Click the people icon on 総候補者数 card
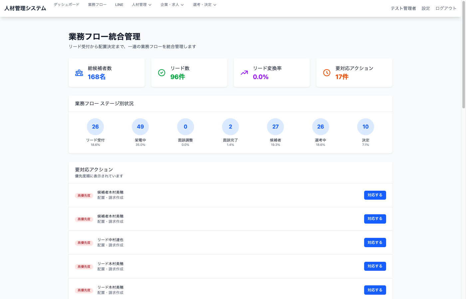The height and width of the screenshot is (299, 466). pos(79,72)
